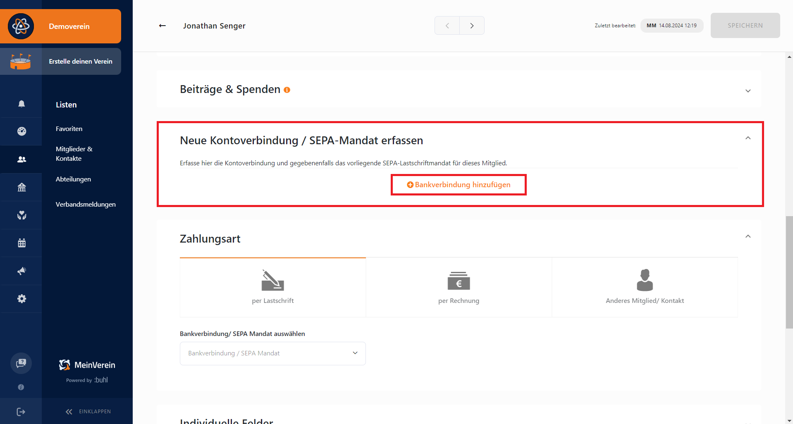Image resolution: width=793 pixels, height=424 pixels.
Task: Click the stadium icon beside Erstelle deinen Verein
Action: pos(21,62)
